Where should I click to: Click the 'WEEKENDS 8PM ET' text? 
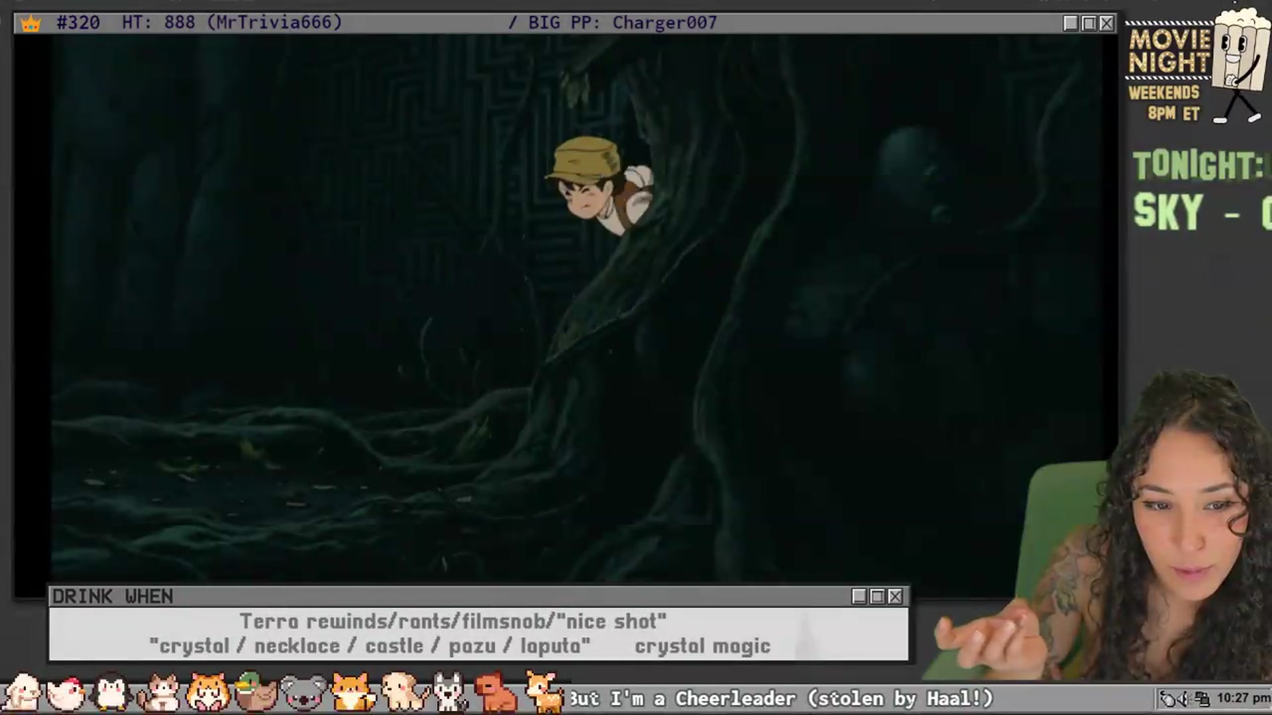(1165, 103)
